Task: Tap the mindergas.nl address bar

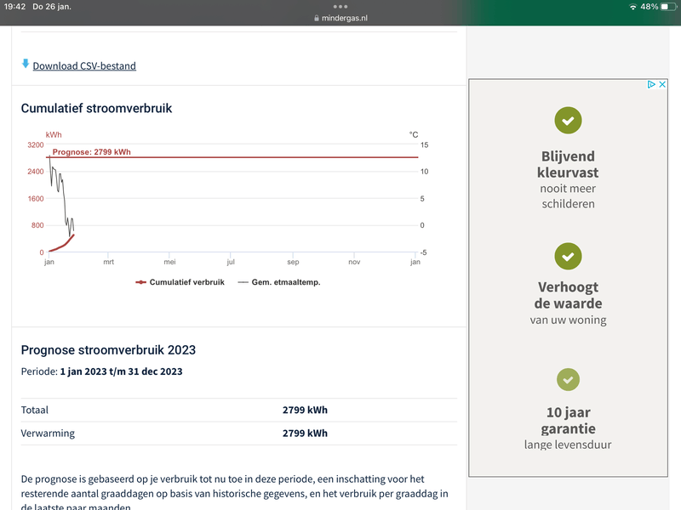Action: pos(340,18)
